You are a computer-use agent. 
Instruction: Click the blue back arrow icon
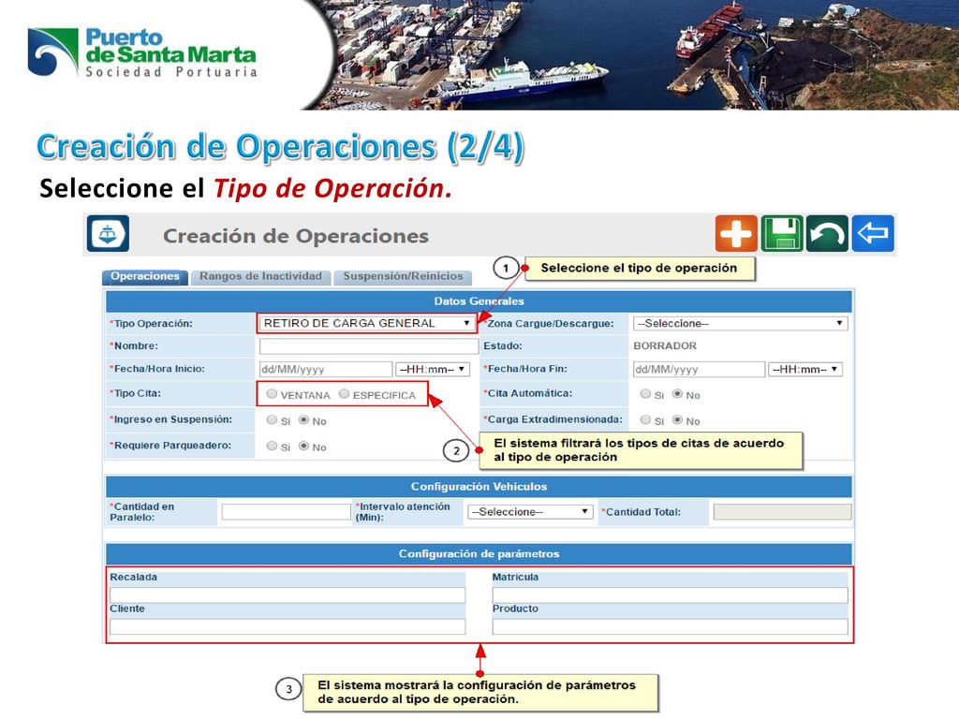[873, 233]
